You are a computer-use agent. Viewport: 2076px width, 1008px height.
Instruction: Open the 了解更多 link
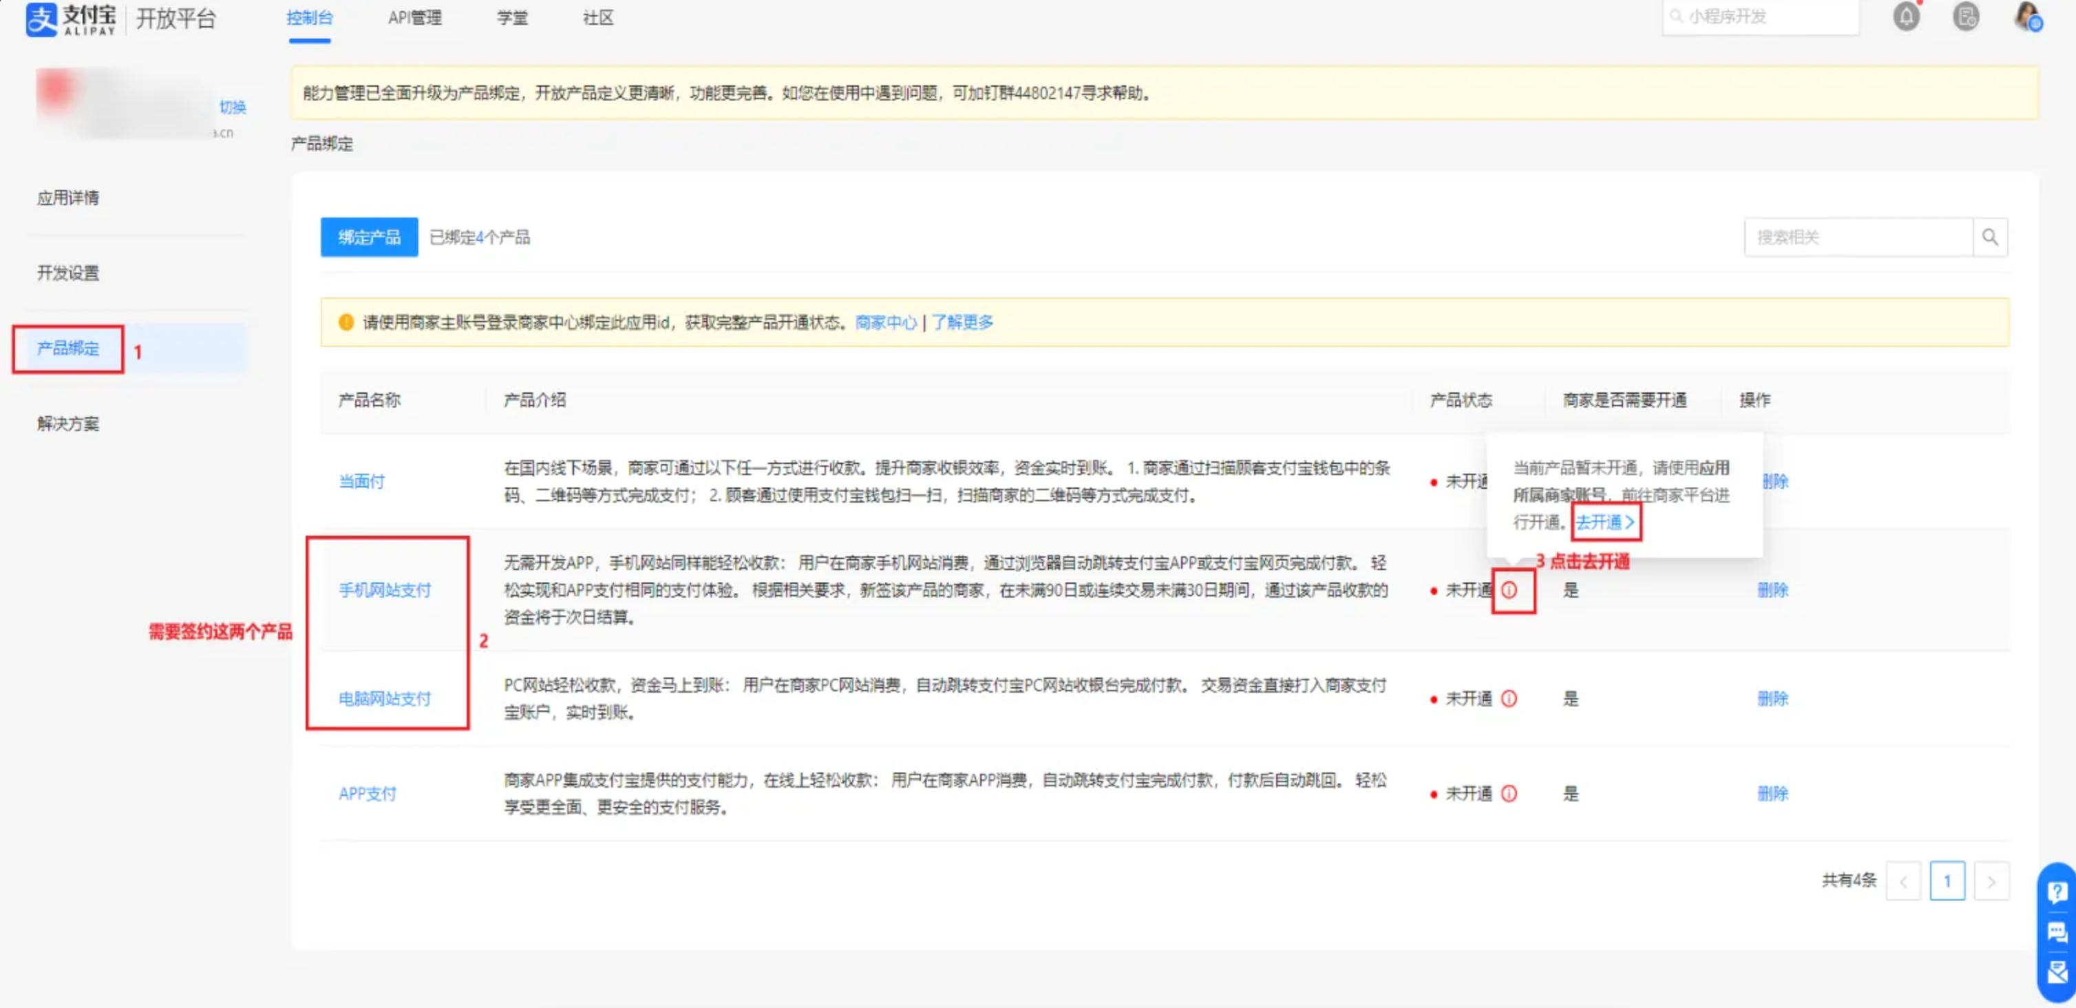point(962,322)
